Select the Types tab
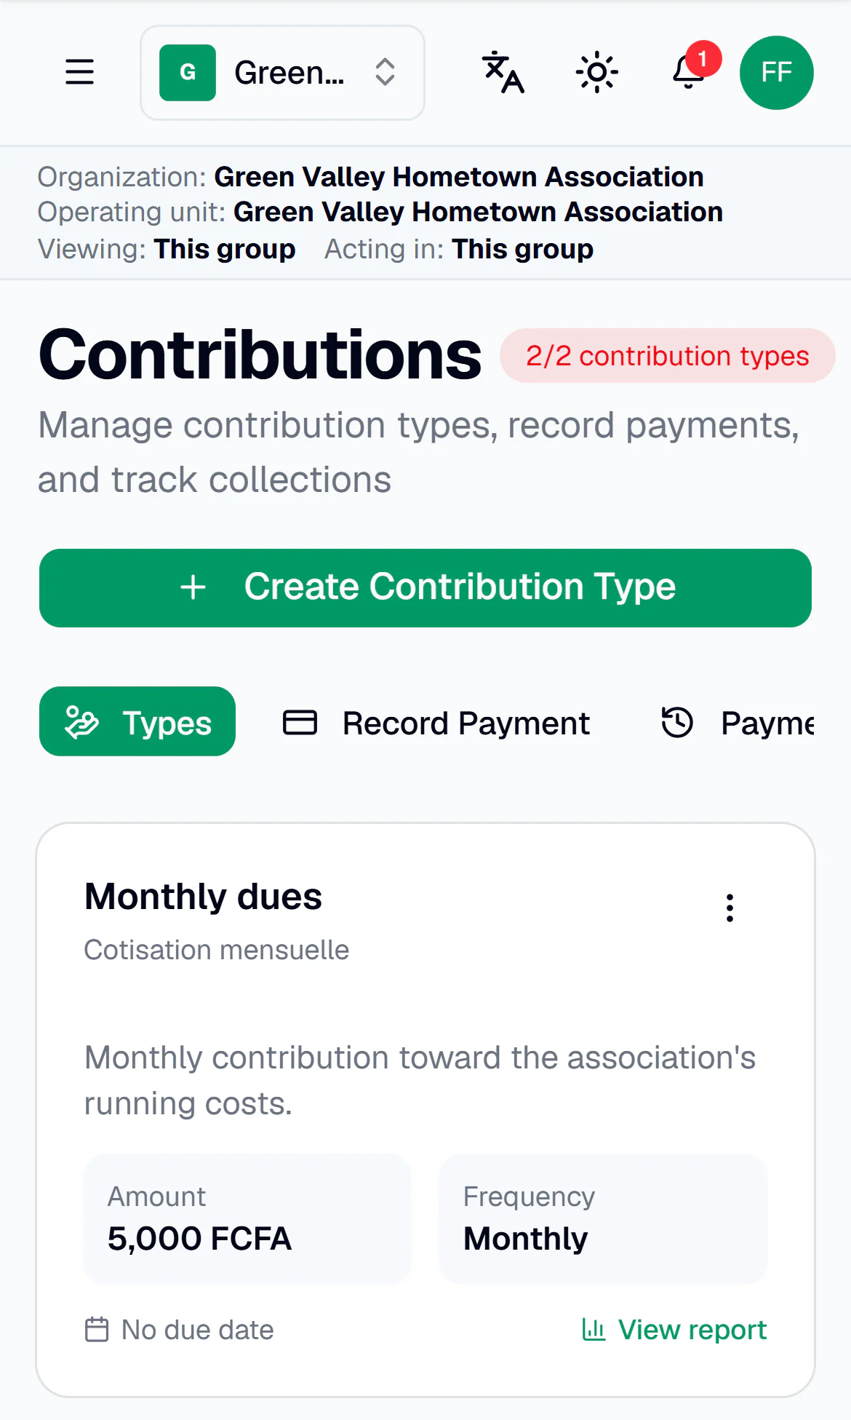Image resolution: width=851 pixels, height=1420 pixels. coord(137,721)
